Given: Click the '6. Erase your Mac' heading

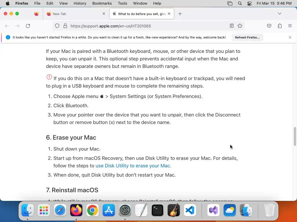Looking at the screenshot, I should [x=71, y=137].
